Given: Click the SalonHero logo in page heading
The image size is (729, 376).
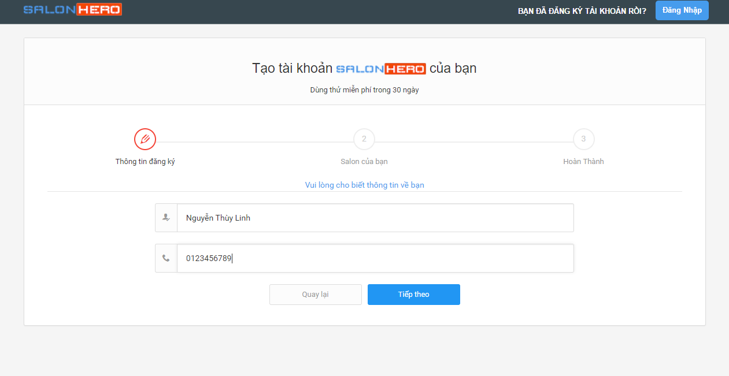Looking at the screenshot, I should 381,69.
